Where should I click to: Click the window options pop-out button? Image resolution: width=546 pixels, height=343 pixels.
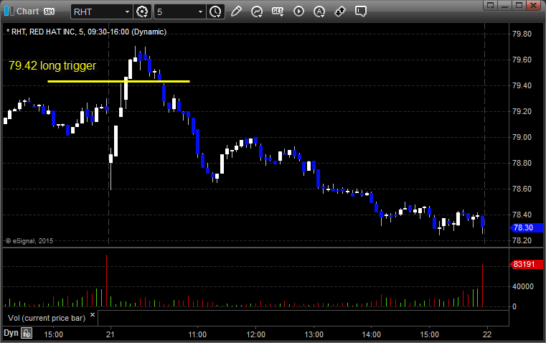point(490,5)
